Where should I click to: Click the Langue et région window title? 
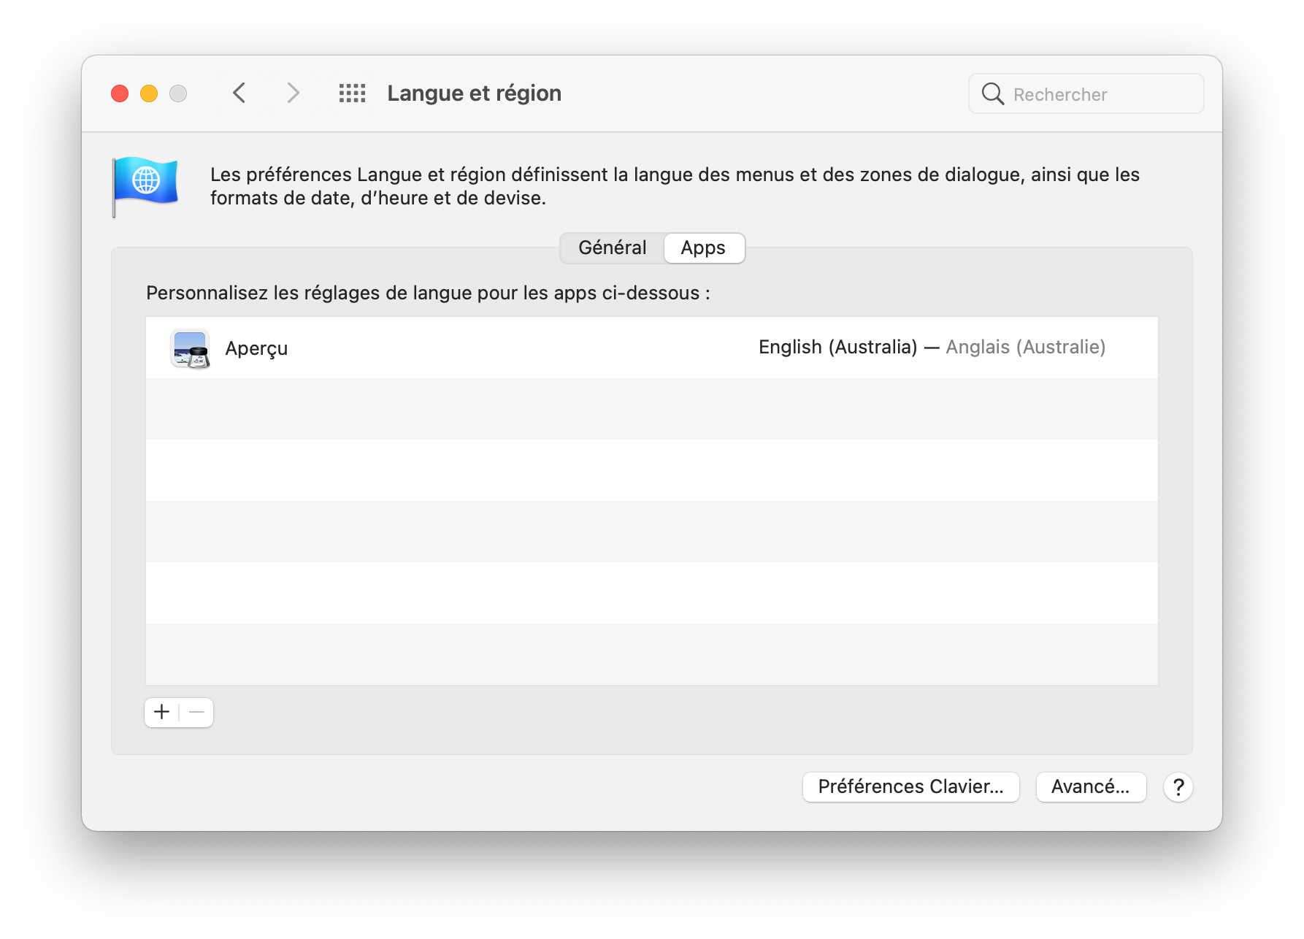(x=474, y=93)
